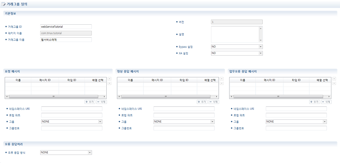The height and width of the screenshot is (163, 340).
Task: Move row down in 요청 메시지 table
Action: (x=109, y=83)
